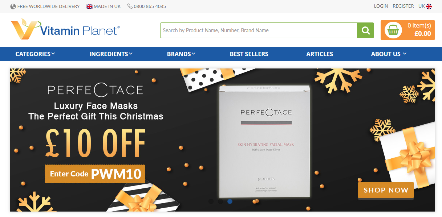The width and height of the screenshot is (442, 217).
Task: Switch to the second carousel slide dot
Action: coord(220,201)
